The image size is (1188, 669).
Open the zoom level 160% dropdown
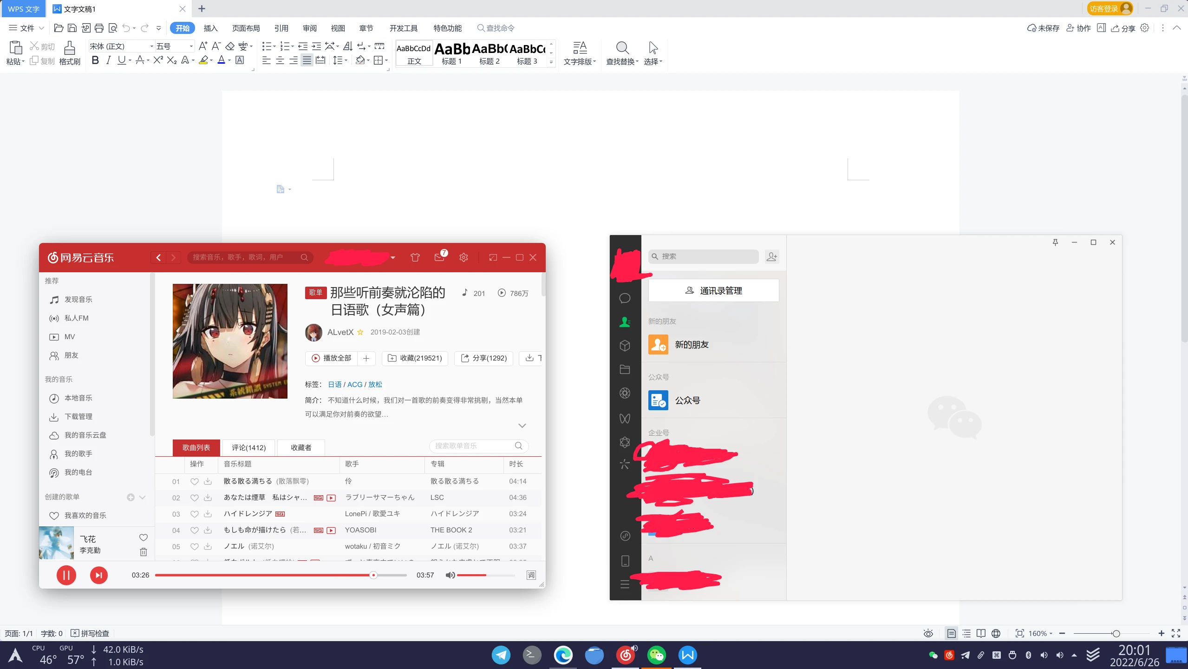(x=1041, y=634)
